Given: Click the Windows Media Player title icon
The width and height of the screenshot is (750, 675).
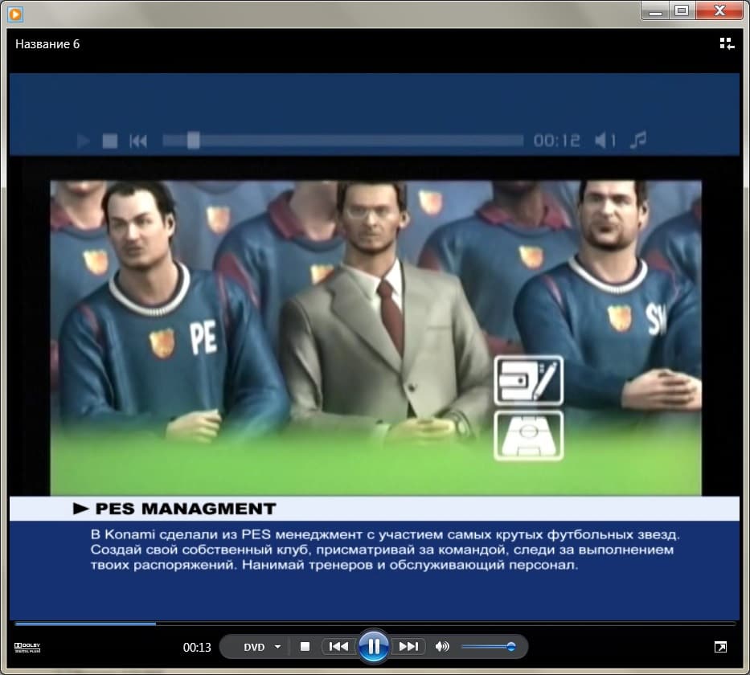Looking at the screenshot, I should click(15, 14).
